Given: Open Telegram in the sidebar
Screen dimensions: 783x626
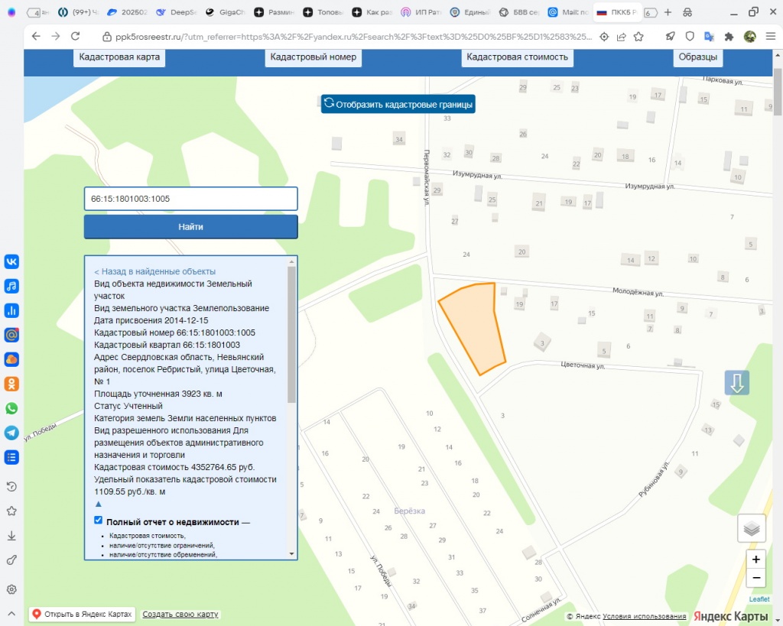Looking at the screenshot, I should 11,433.
